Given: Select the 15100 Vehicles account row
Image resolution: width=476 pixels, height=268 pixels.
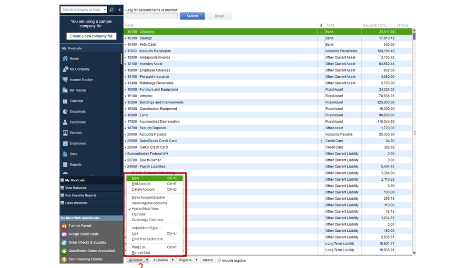Looking at the screenshot, I should pos(268,96).
